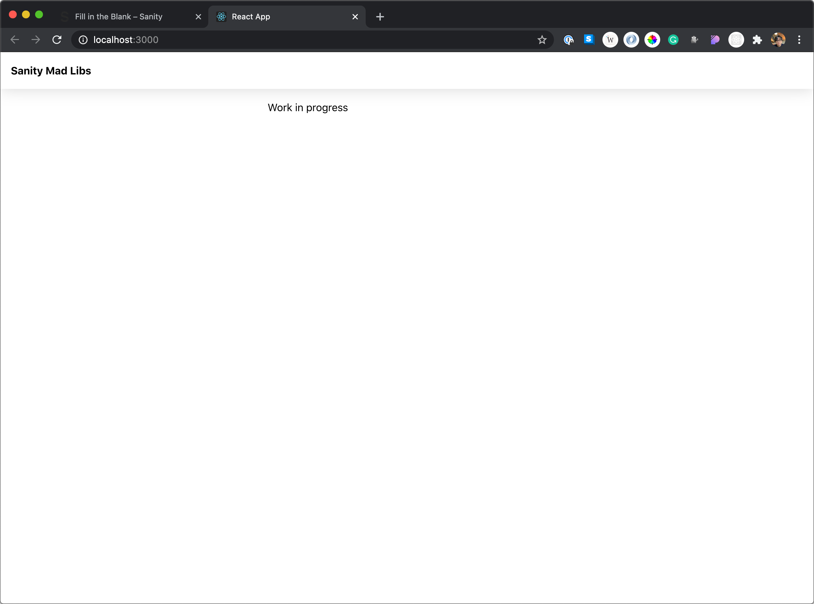Screen dimensions: 814x604
Task: Click the blue ring extension icon
Action: [x=631, y=40]
